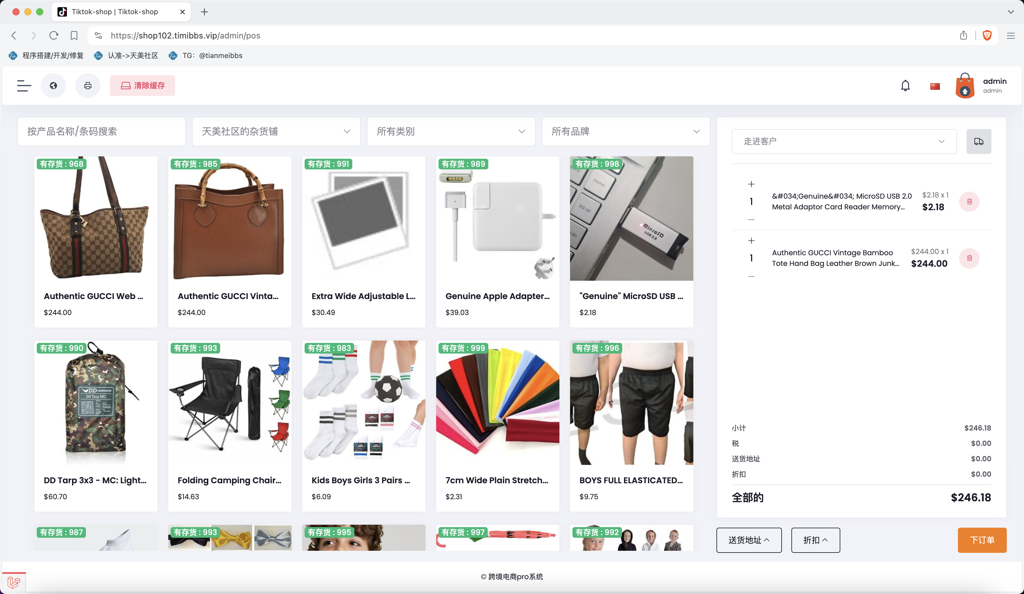Open the China flag language selector
The image size is (1024, 594).
(935, 86)
